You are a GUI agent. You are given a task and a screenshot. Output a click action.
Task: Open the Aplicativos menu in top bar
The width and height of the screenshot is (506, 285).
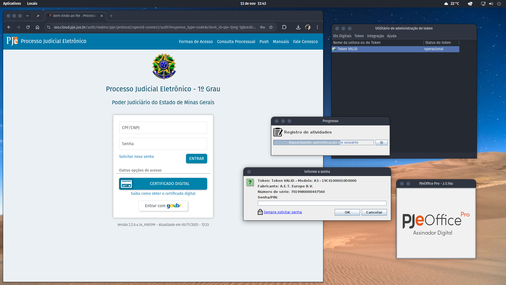tap(12, 3)
